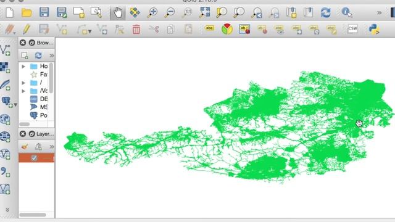Add a PostGIS layer elephant icon

pyautogui.click(x=7, y=102)
